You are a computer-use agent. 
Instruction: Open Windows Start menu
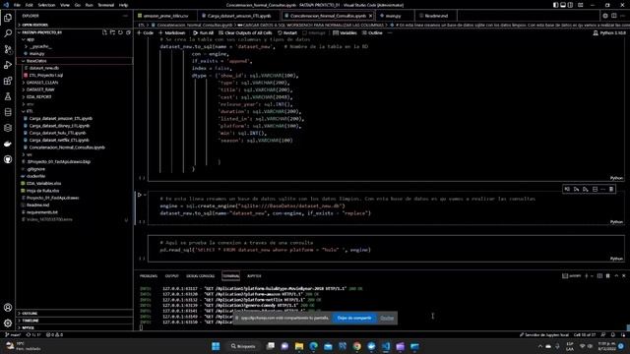216,346
